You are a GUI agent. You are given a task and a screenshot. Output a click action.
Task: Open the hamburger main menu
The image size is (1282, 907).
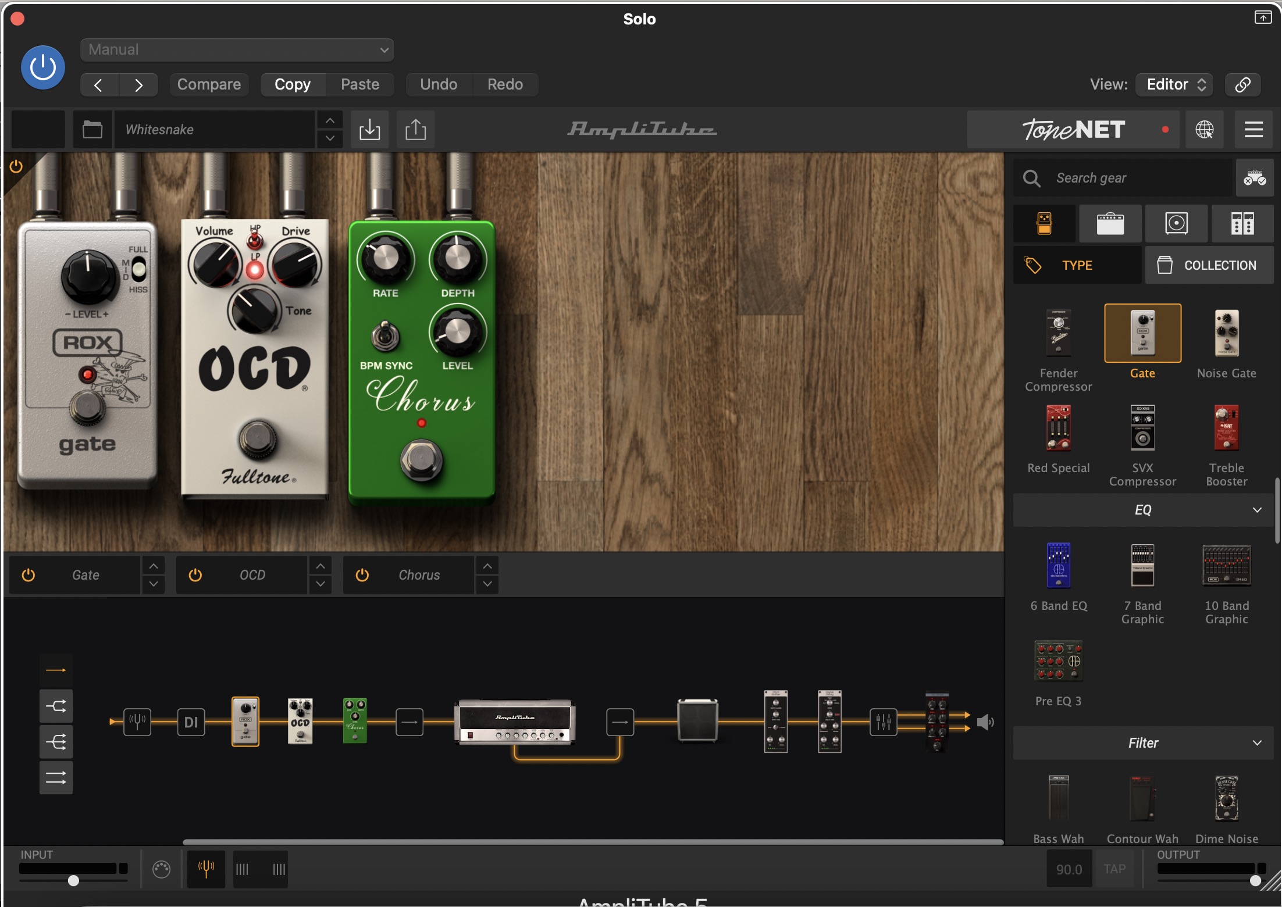coord(1253,129)
